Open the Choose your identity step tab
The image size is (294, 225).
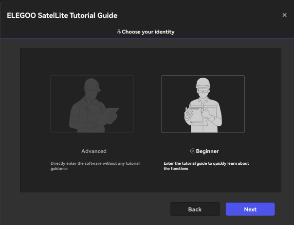pyautogui.click(x=146, y=32)
